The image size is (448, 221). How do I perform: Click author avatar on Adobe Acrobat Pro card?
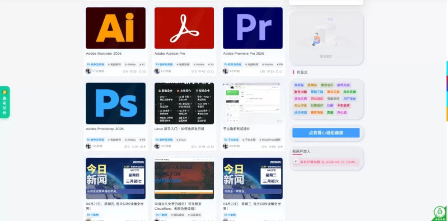point(157,71)
